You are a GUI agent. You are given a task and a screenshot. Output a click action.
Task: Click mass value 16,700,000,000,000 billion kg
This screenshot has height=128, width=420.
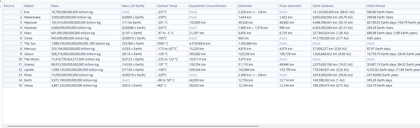coord(85,12)
